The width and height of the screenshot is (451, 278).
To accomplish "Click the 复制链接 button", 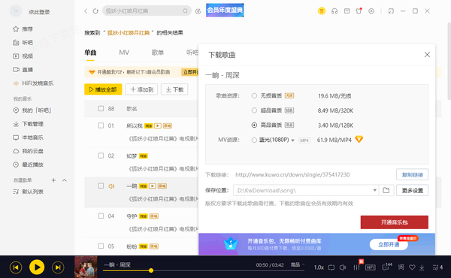I will point(412,175).
